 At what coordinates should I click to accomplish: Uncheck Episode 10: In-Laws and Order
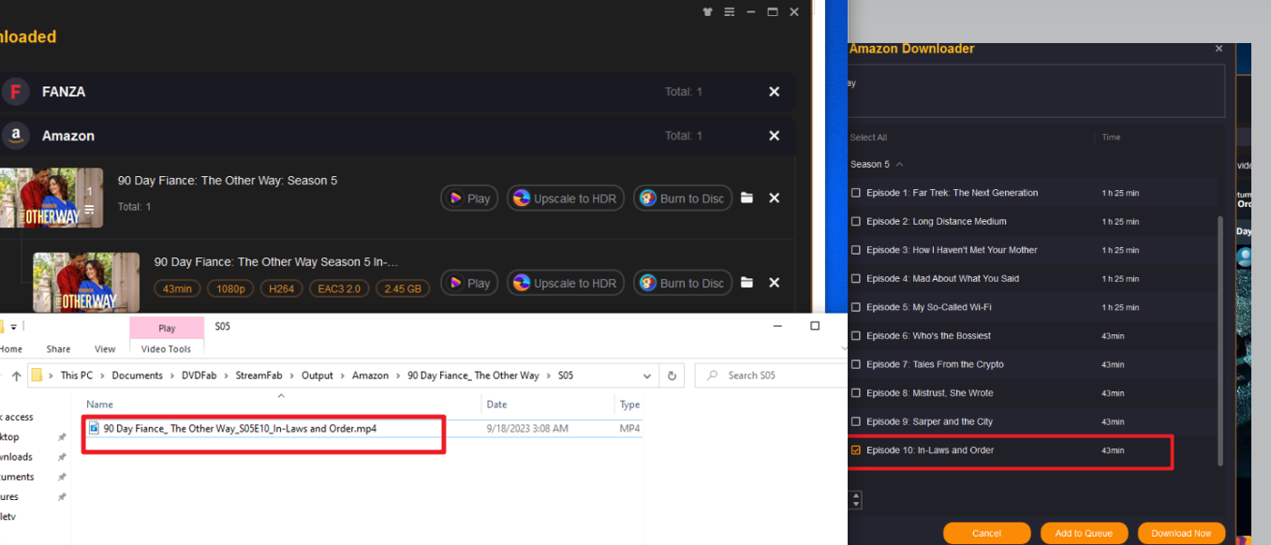coord(855,450)
